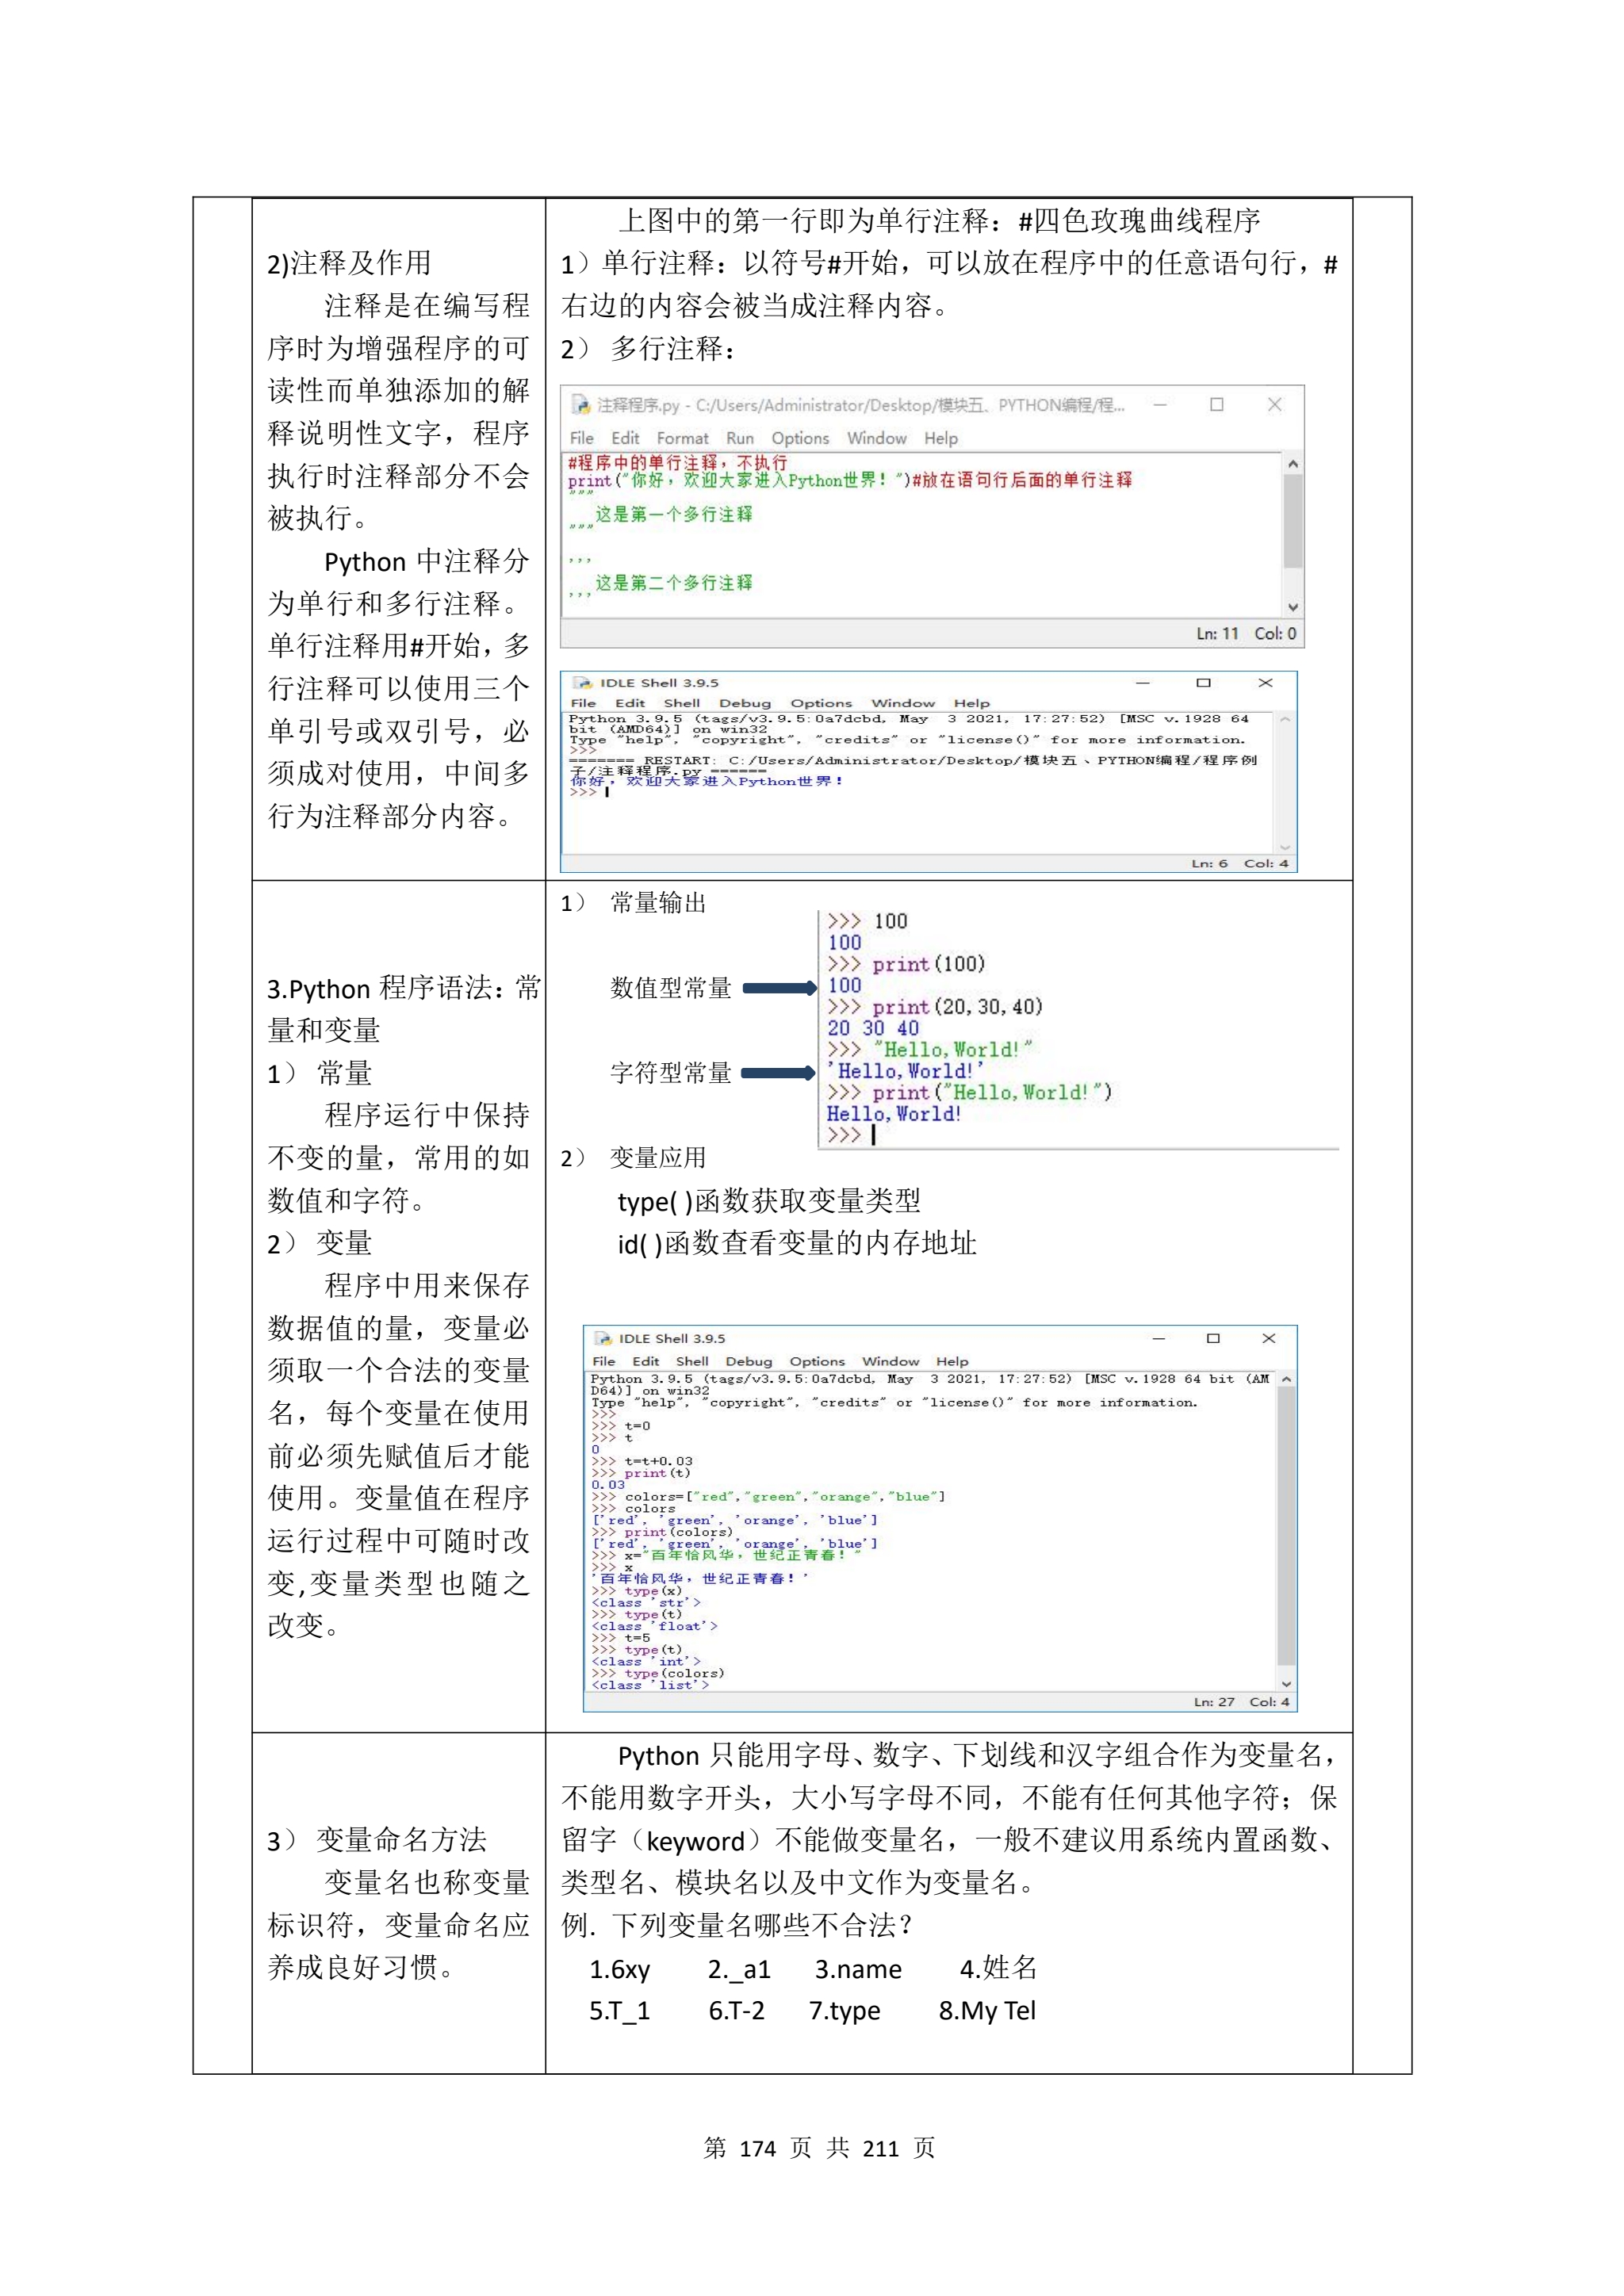Click console line print(20,30,40)
The width and height of the screenshot is (1624, 2296).
point(935,1007)
